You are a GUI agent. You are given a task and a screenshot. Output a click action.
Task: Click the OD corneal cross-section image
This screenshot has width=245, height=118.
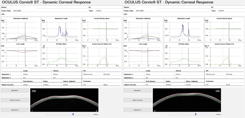click(x=64, y=100)
